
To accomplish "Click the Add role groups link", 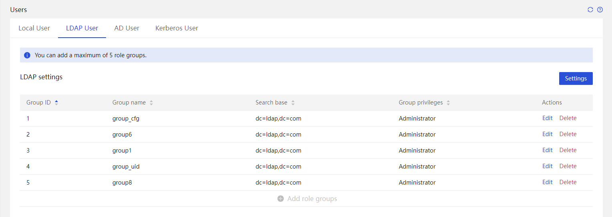I will [x=312, y=199].
